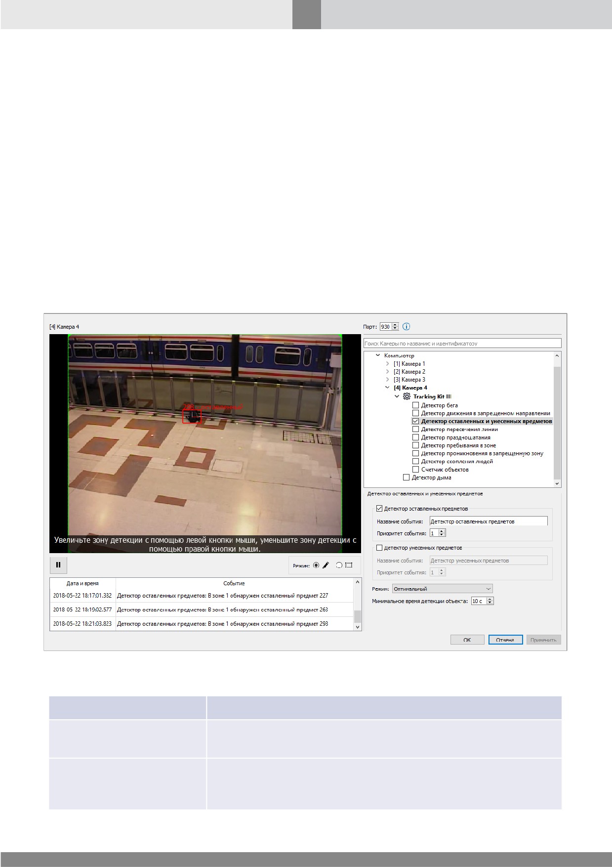
Task: Open the Режим Оптимальный dropdown
Action: coord(443,589)
